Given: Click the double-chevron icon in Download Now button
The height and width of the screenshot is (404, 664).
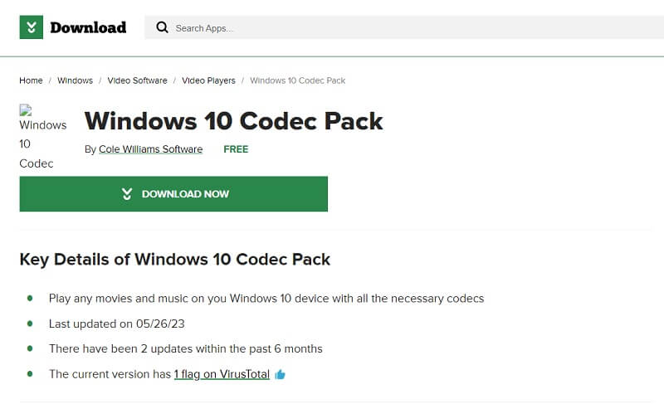Looking at the screenshot, I should coord(127,194).
